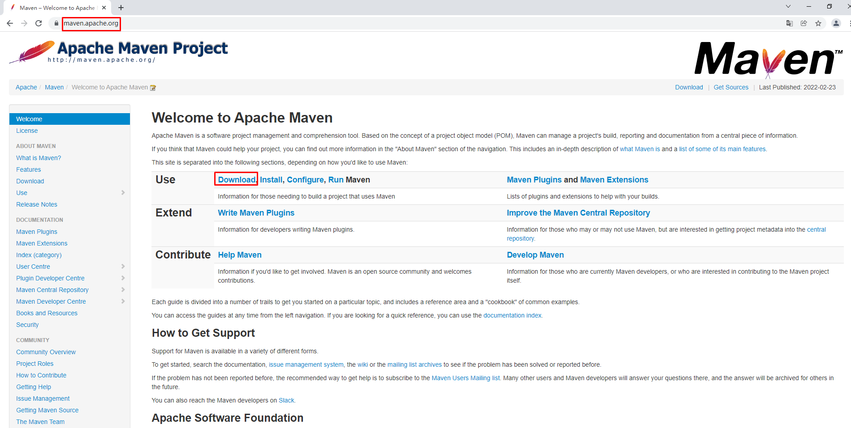This screenshot has height=428, width=851.
Task: Open Release Notes from the sidebar
Action: (37, 204)
